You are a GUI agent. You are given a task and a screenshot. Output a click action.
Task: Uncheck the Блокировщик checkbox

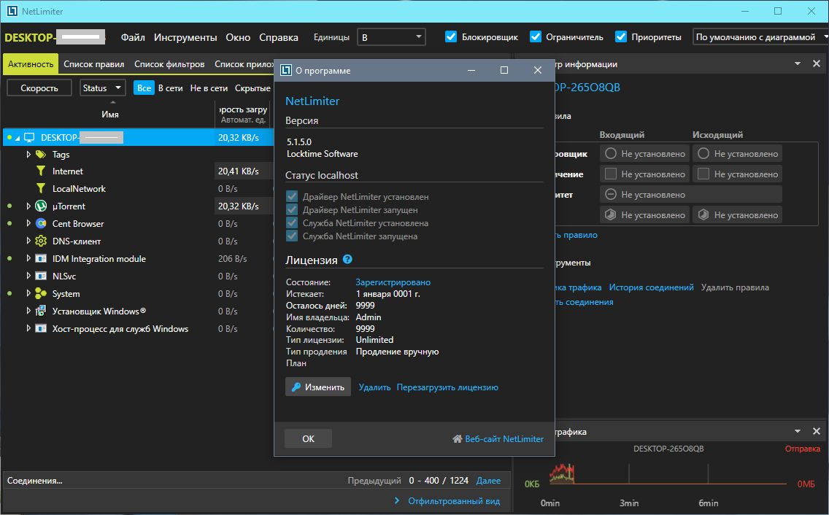[x=451, y=37]
